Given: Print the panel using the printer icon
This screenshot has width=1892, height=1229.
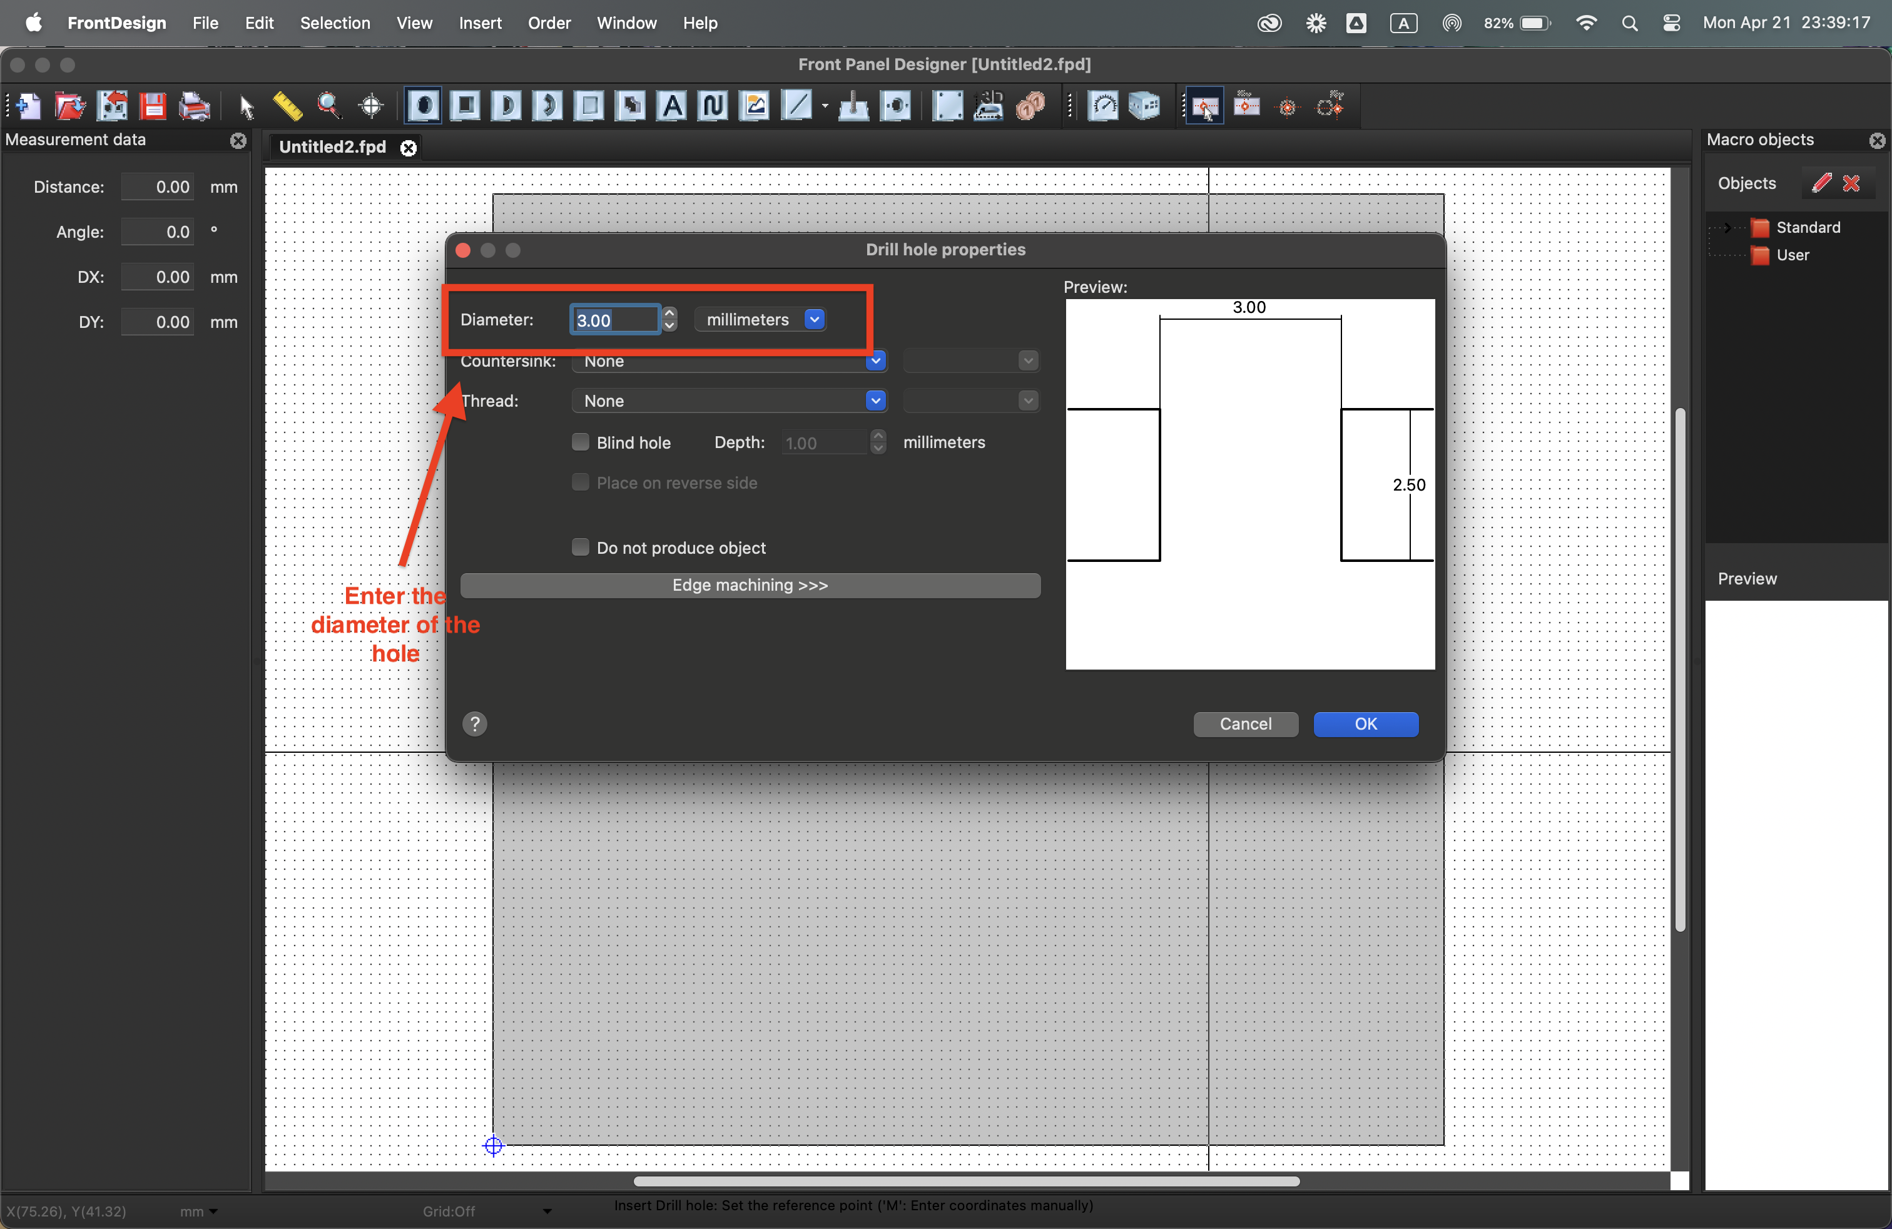Looking at the screenshot, I should 194,106.
